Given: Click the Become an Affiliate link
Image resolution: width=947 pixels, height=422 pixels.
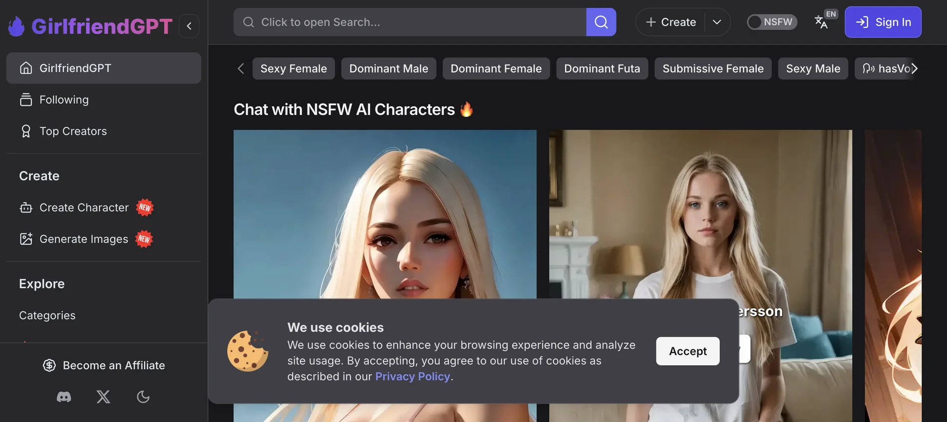Looking at the screenshot, I should tap(104, 365).
